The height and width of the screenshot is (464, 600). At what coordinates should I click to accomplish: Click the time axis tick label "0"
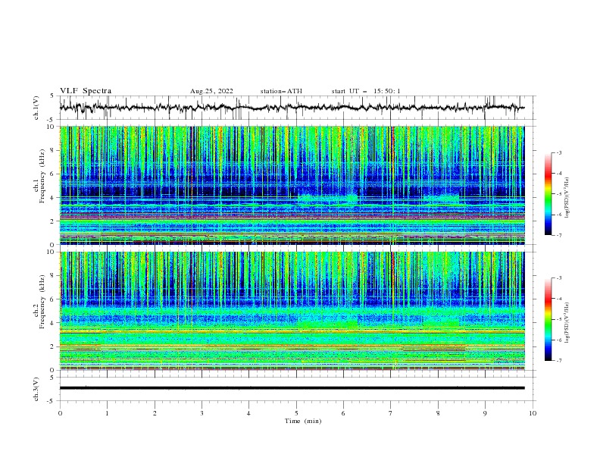point(60,413)
